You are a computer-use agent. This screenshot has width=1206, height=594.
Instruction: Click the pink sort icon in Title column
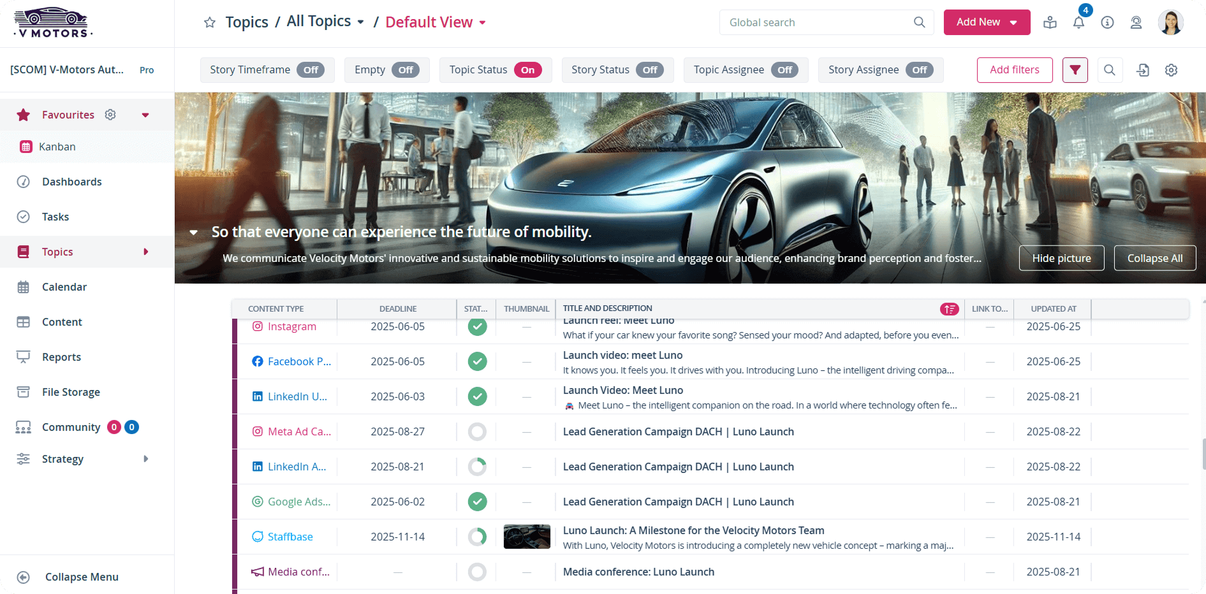pyautogui.click(x=949, y=308)
